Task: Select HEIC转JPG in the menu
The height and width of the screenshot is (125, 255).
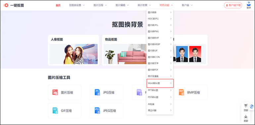Action: (160, 18)
